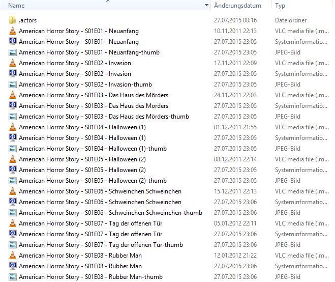Viewport: 335px width, 282px height.
Task: Click date 17.11.2011 22:09
Action: pyautogui.click(x=235, y=63)
